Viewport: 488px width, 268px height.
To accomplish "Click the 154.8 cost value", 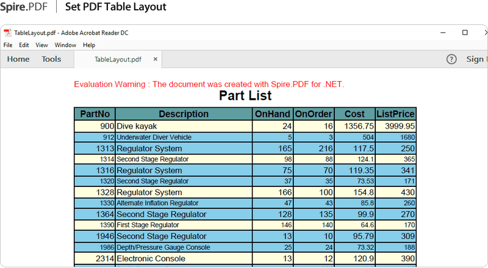I will pos(363,192).
